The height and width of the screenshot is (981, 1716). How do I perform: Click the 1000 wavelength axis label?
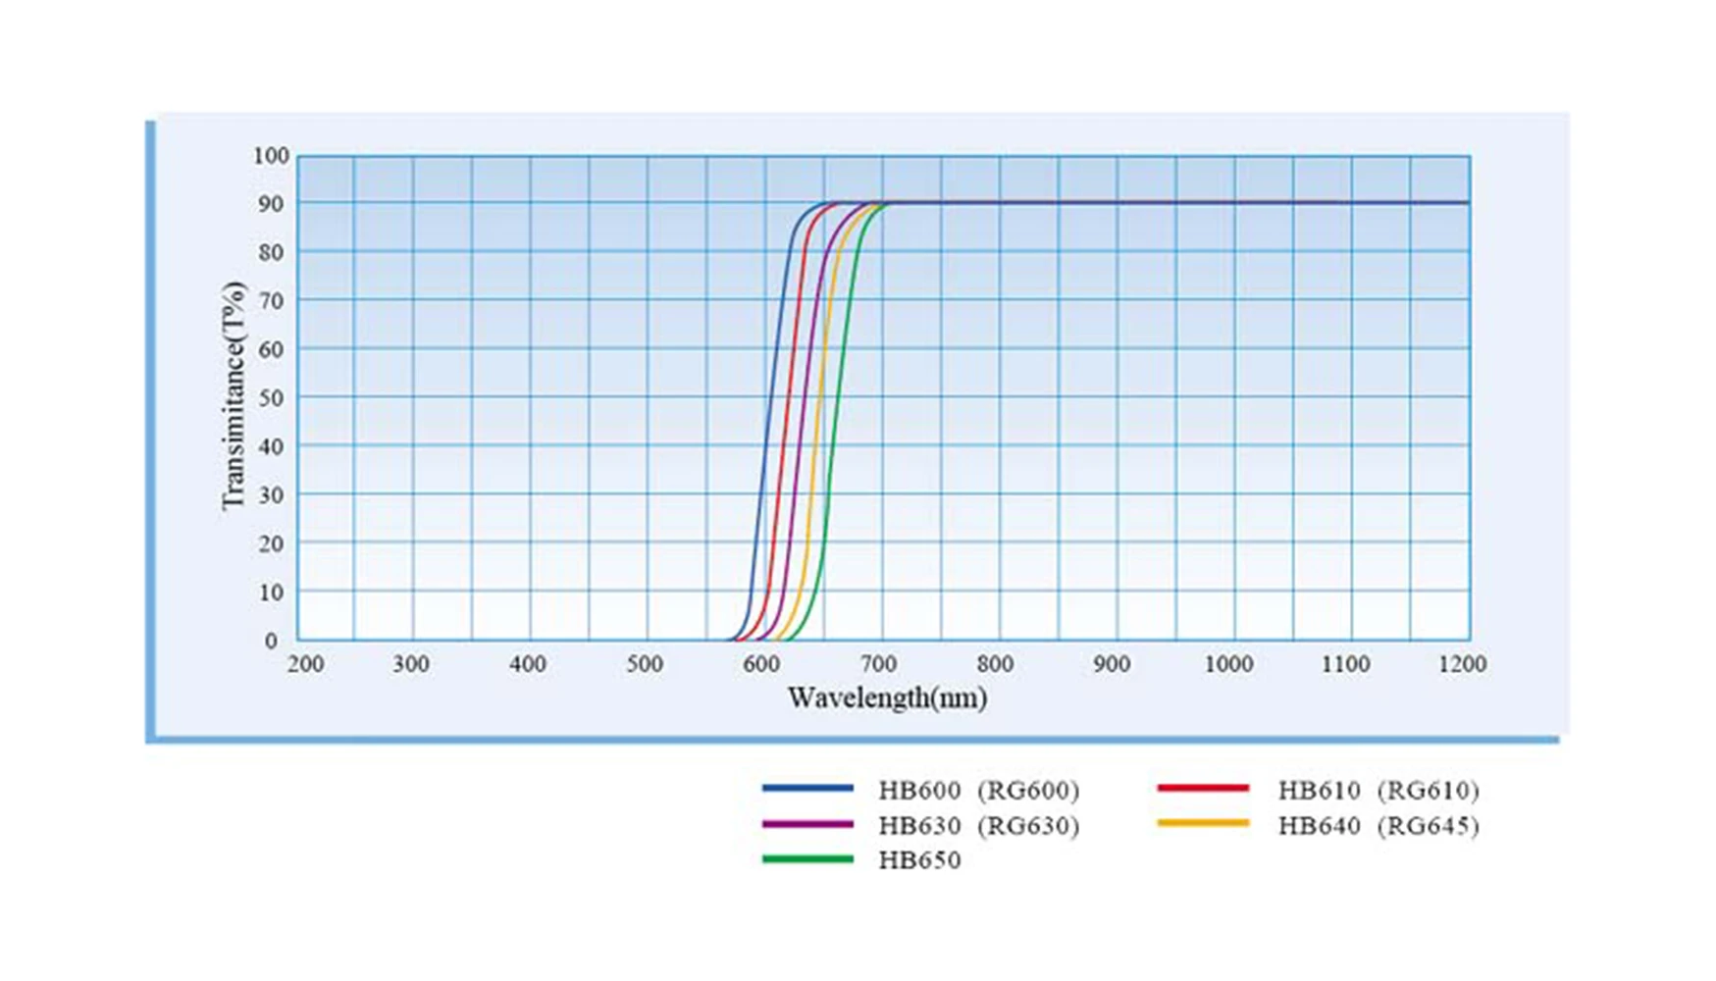(1228, 664)
